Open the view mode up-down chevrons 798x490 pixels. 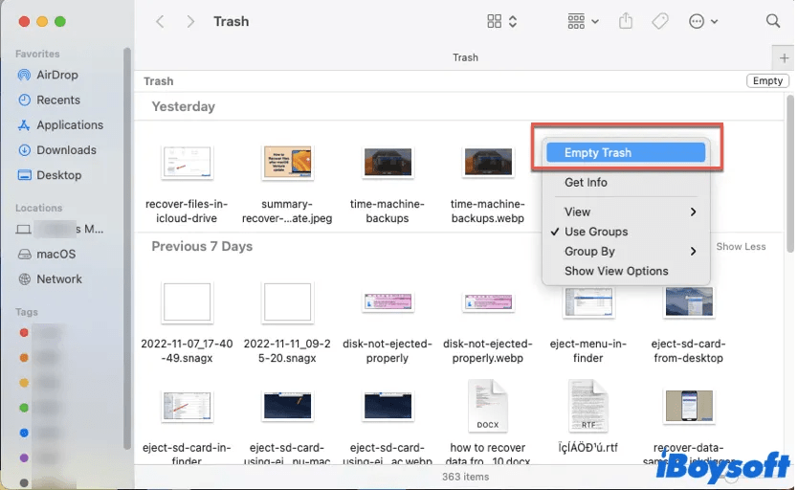click(513, 21)
